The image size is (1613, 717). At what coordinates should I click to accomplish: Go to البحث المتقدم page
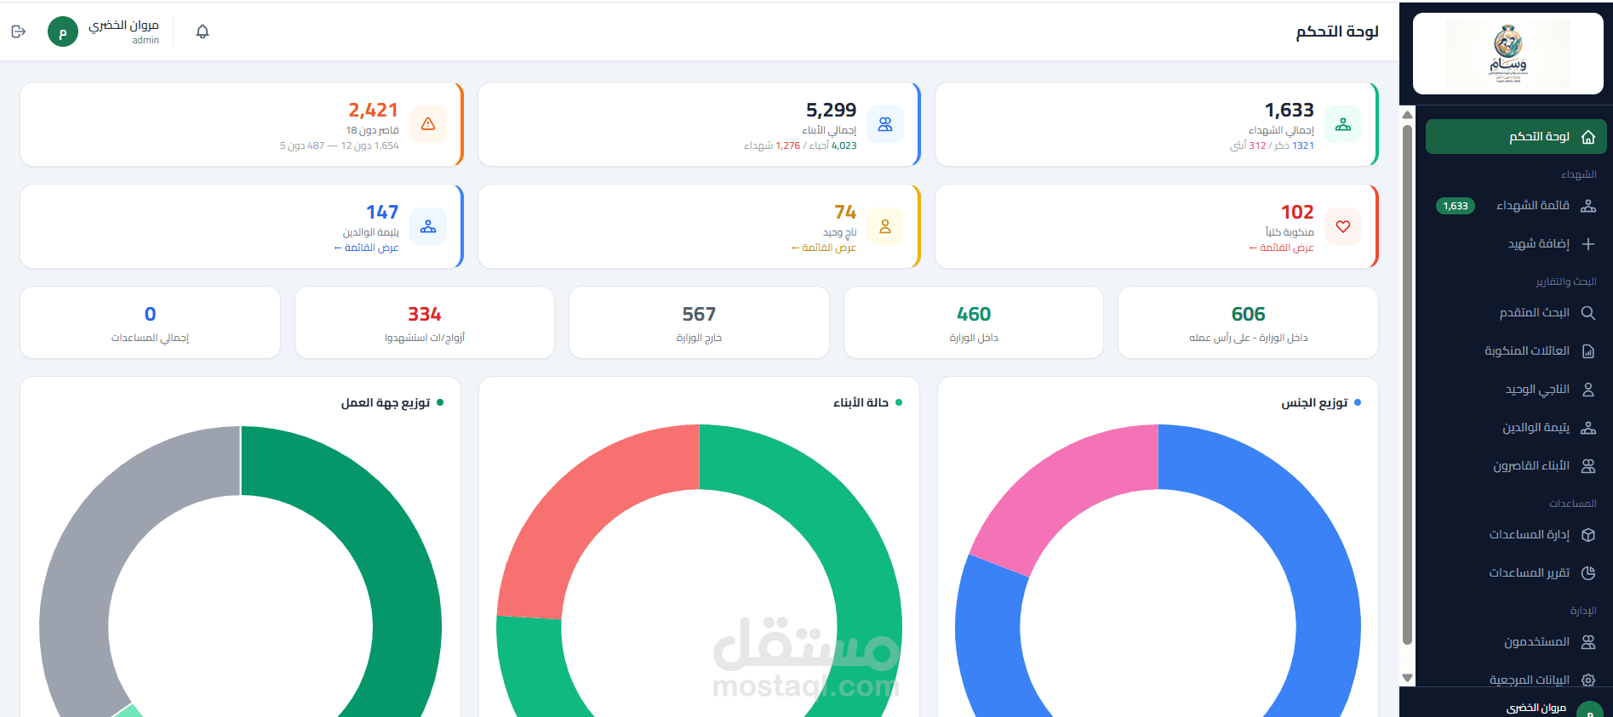click(x=1516, y=313)
